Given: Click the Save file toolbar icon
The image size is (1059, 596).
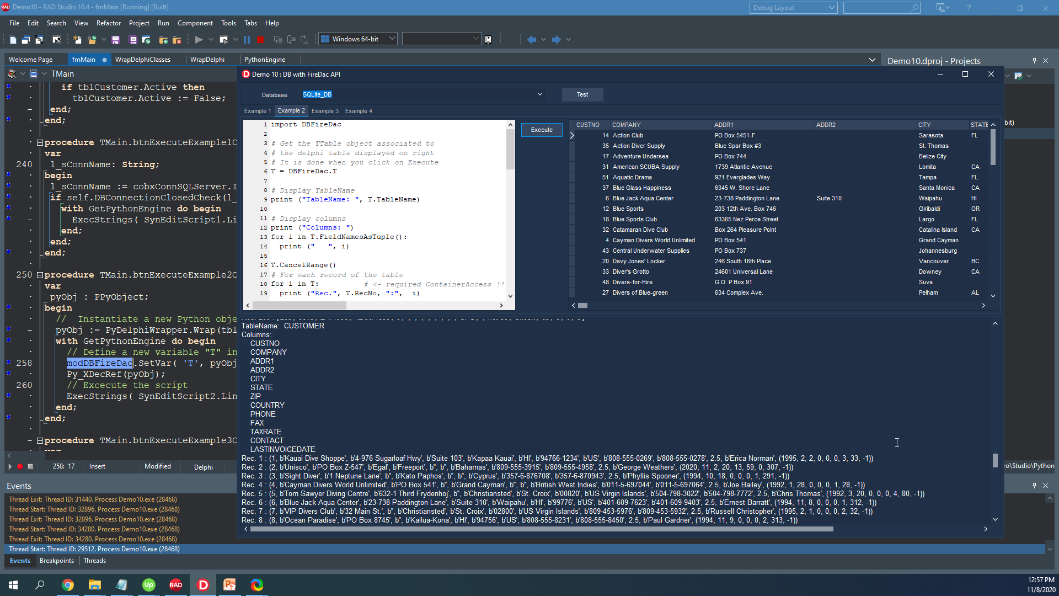Looking at the screenshot, I should tap(115, 40).
